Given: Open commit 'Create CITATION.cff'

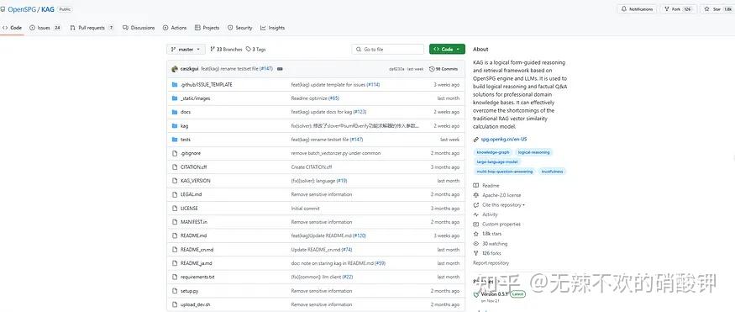Looking at the screenshot, I should point(312,167).
